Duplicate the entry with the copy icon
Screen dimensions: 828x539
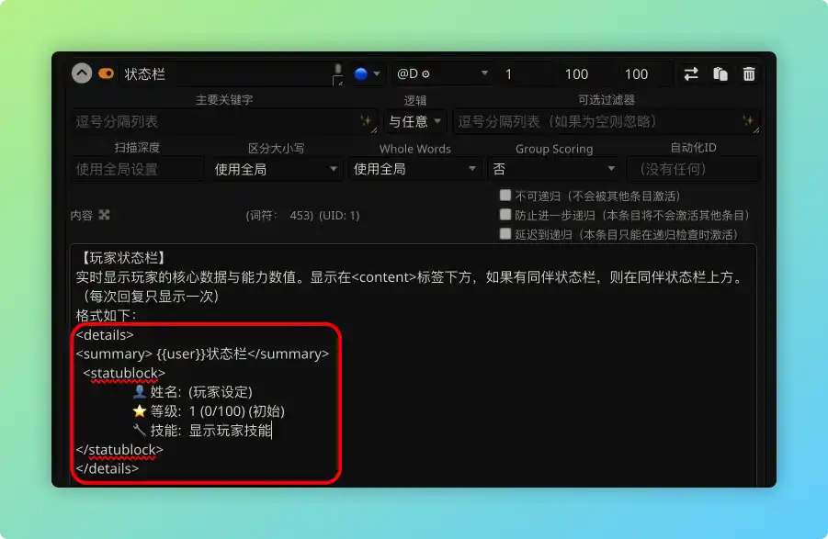(720, 73)
